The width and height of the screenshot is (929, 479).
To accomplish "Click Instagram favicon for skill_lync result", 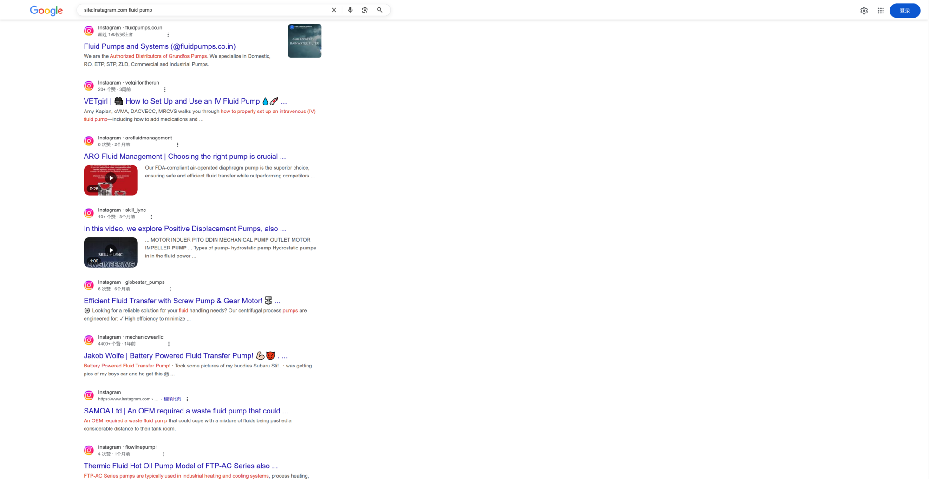I will (x=89, y=213).
